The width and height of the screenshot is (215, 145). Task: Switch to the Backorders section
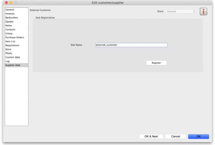tap(12, 18)
